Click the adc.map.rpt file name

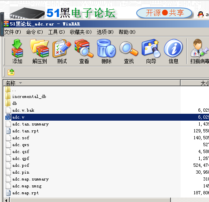coord(26,193)
